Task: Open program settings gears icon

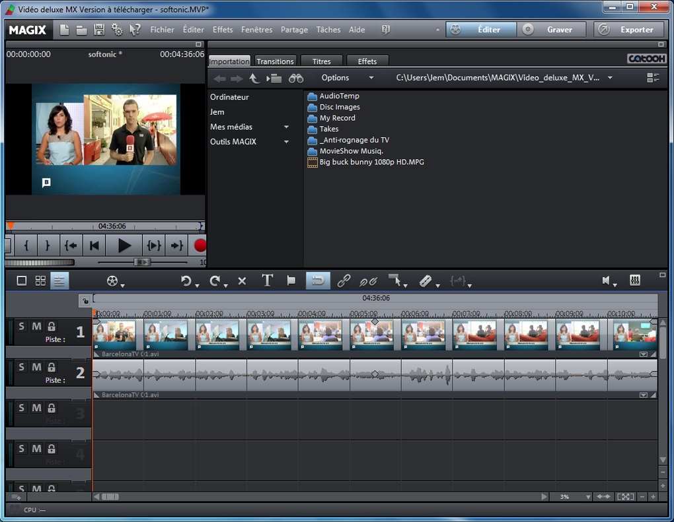Action: point(117,30)
